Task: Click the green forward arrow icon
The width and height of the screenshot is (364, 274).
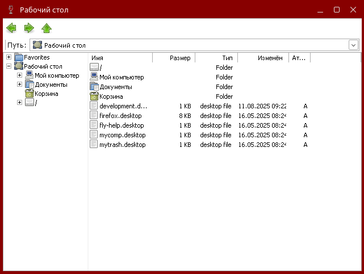Action: tap(29, 28)
